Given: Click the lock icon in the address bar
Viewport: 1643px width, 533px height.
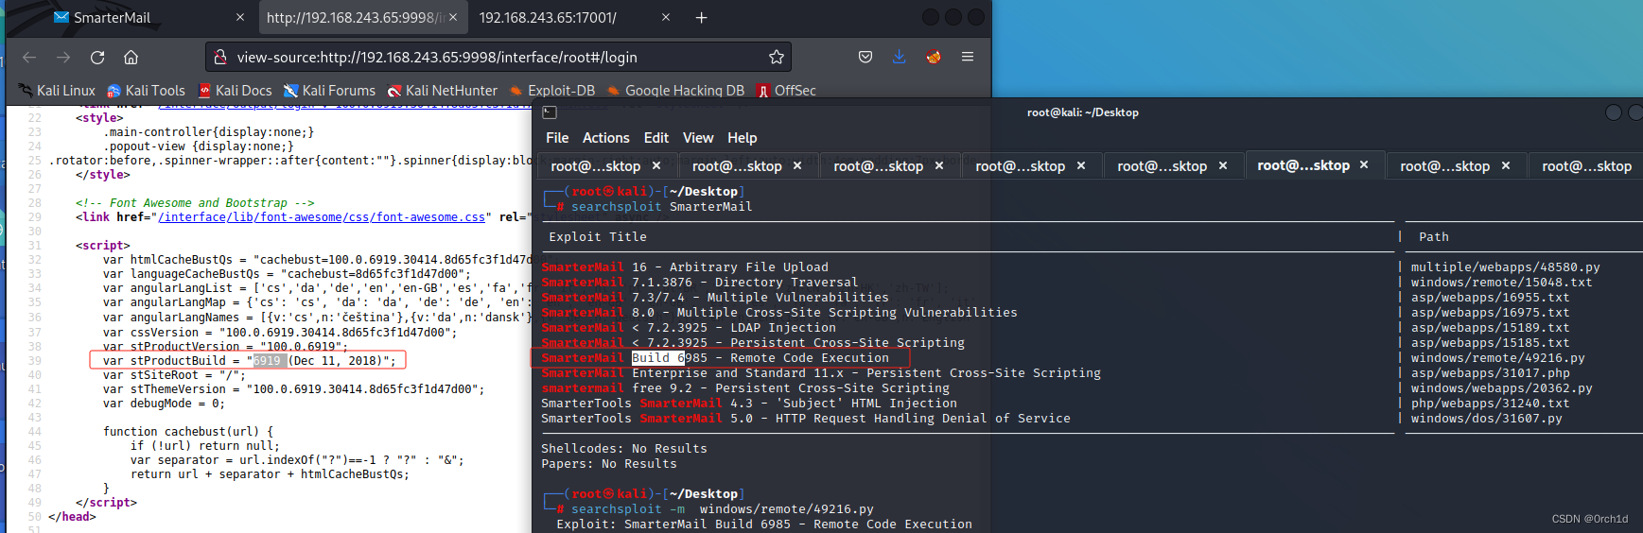Looking at the screenshot, I should tap(220, 57).
